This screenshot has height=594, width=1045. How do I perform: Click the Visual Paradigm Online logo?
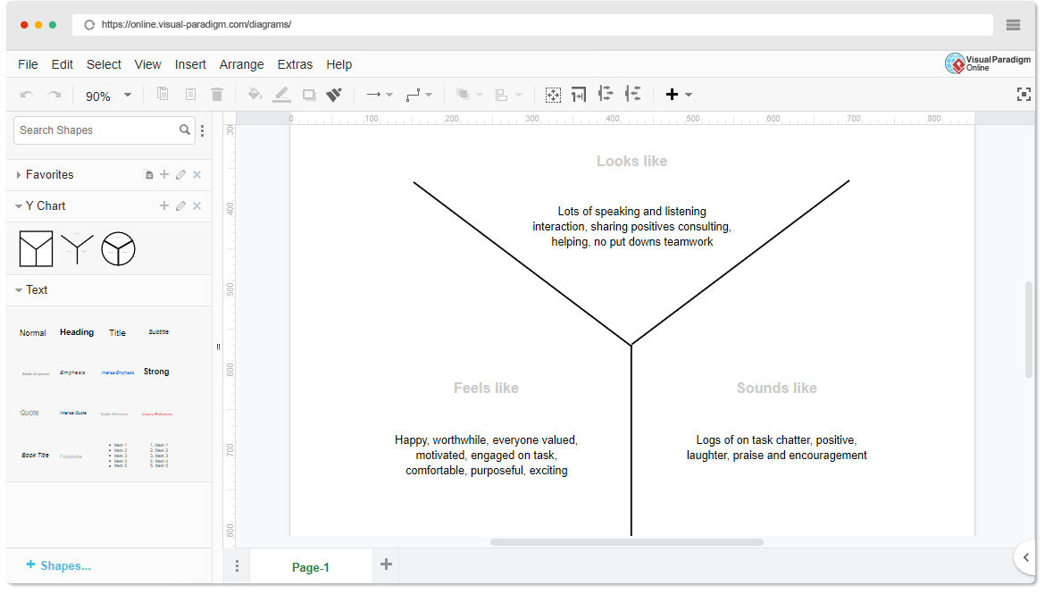pos(988,63)
